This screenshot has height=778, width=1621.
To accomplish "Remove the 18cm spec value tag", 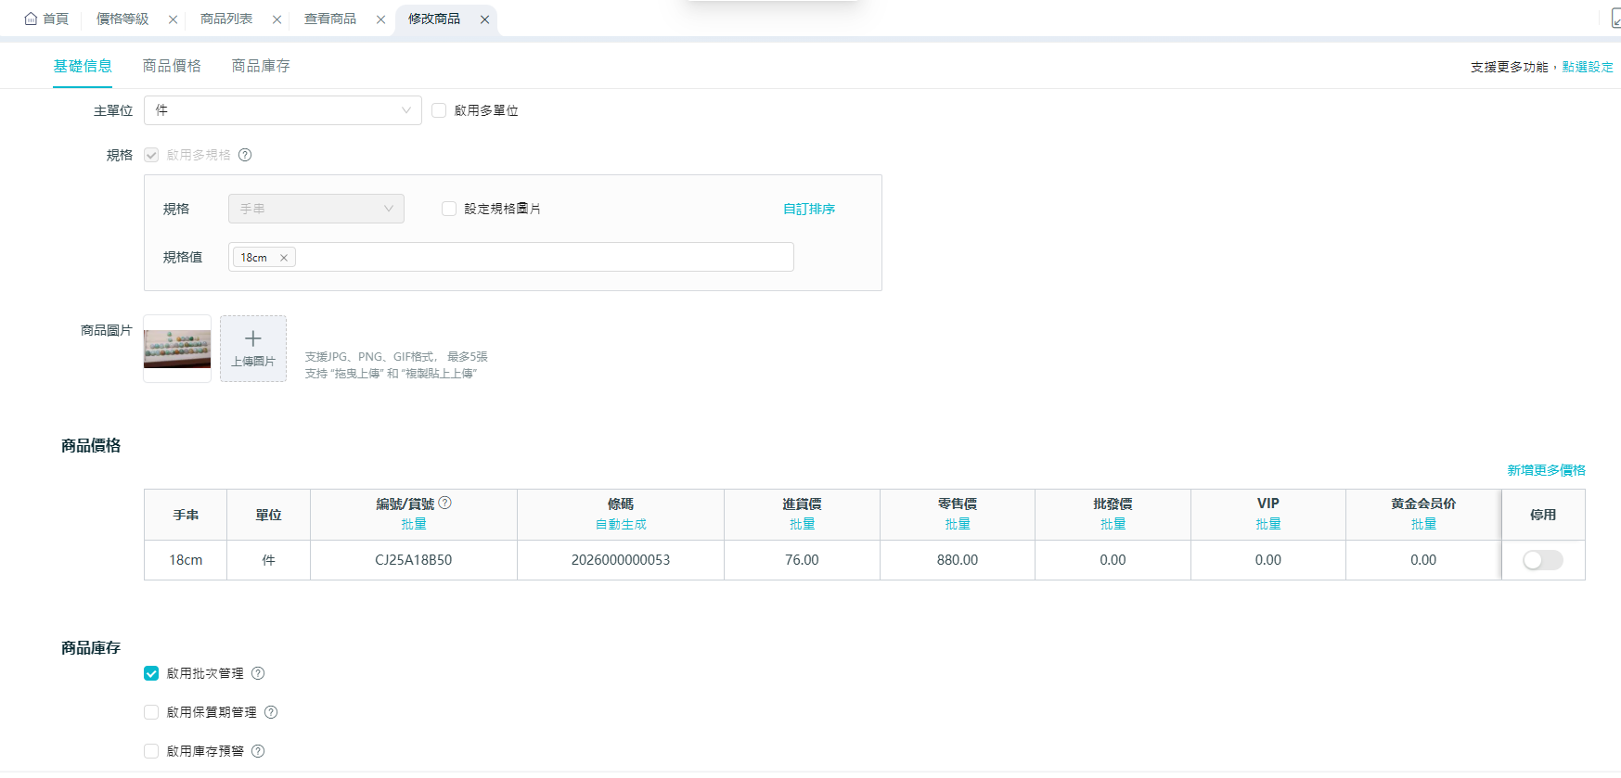I will (284, 258).
